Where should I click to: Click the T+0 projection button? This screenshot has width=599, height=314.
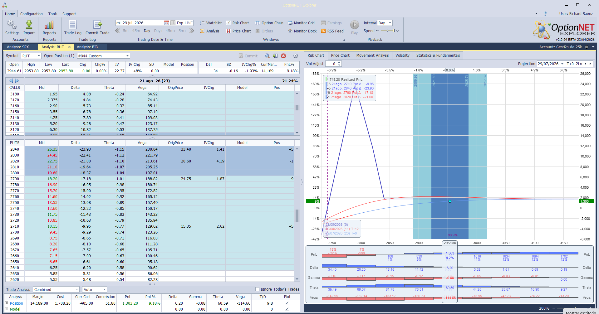point(570,64)
